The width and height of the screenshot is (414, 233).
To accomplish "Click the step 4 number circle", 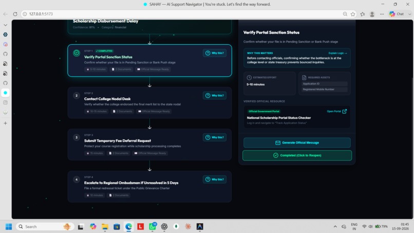I will click(x=77, y=180).
